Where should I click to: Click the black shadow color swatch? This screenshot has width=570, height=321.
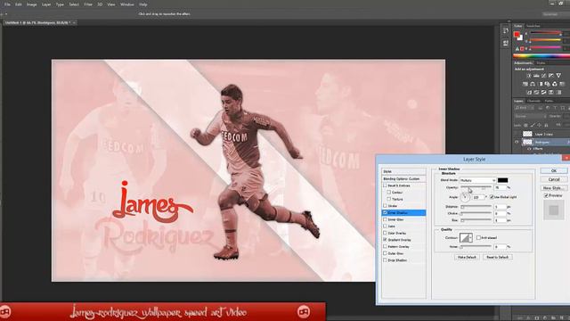point(502,180)
